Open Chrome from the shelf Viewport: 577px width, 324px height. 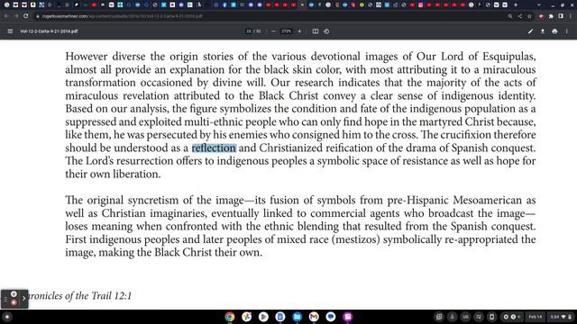pos(230,317)
